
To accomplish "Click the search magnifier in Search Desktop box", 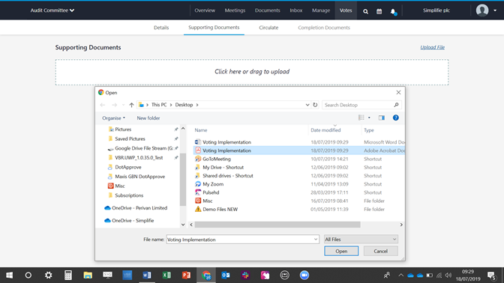I will coord(396,105).
